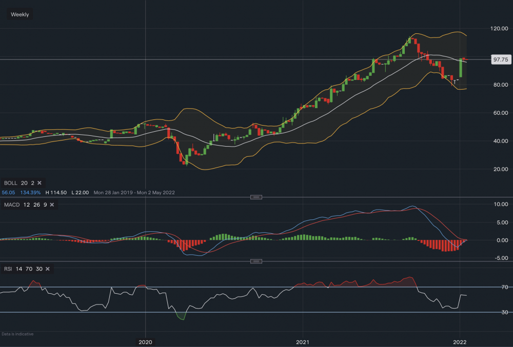This screenshot has width=513, height=347.
Task: Close the MACD indicator via its X icon
Action: [x=51, y=205]
